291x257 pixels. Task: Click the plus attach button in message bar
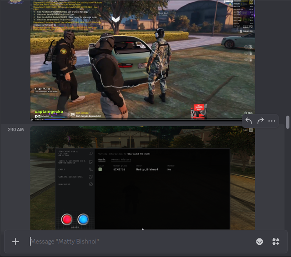(x=15, y=242)
